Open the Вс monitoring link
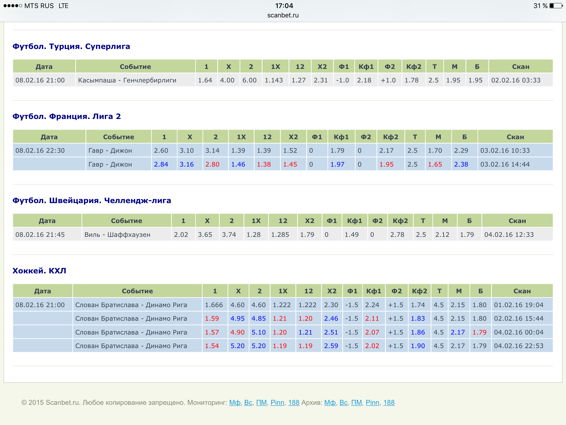 coord(248,403)
